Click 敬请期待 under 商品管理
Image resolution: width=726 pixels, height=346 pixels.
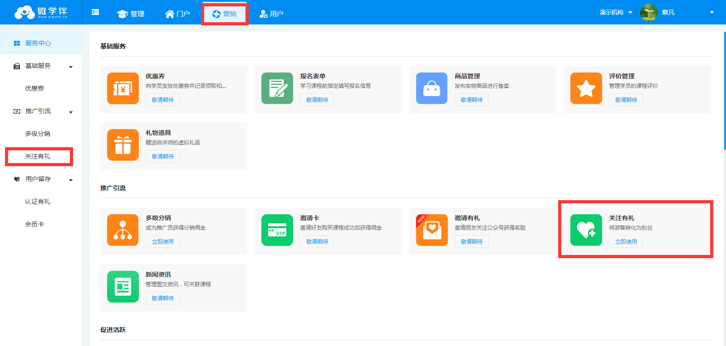click(x=471, y=100)
